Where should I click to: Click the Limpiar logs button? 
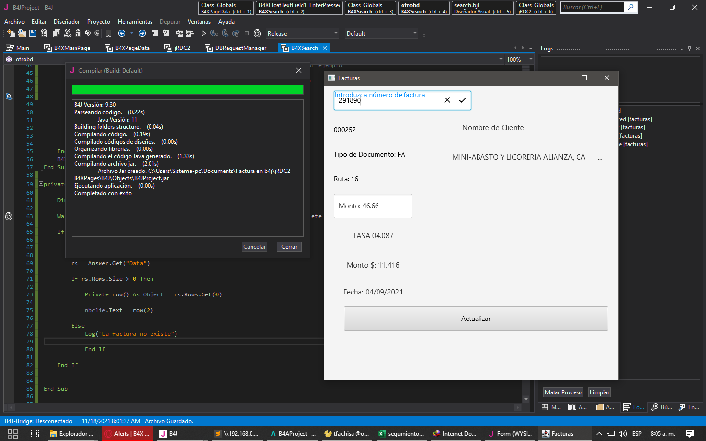coord(599,392)
